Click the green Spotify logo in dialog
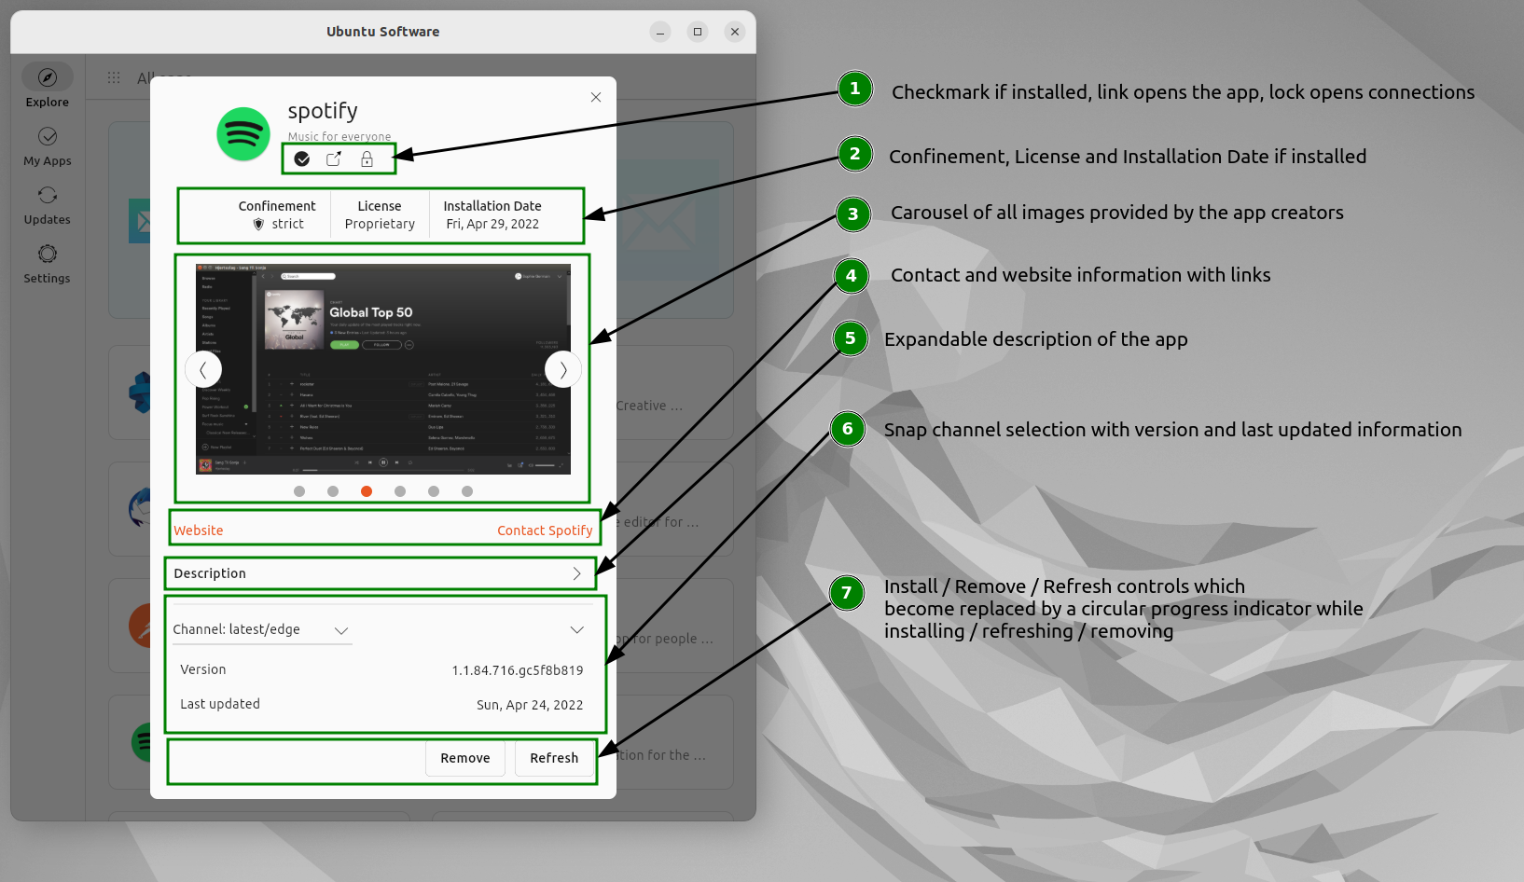The image size is (1524, 882). click(x=243, y=133)
